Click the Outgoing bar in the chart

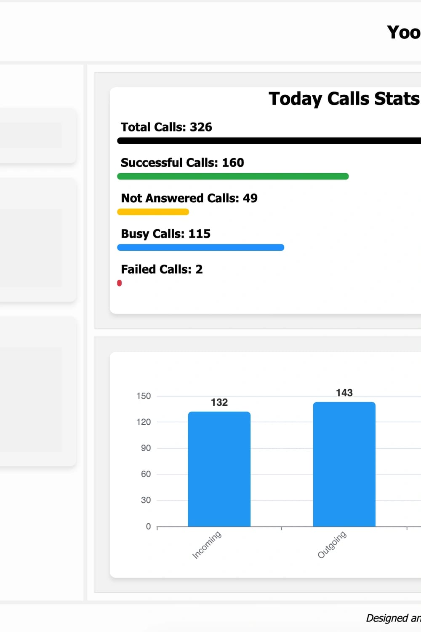pyautogui.click(x=344, y=463)
